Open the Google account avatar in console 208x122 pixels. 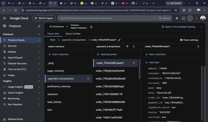click(203, 18)
